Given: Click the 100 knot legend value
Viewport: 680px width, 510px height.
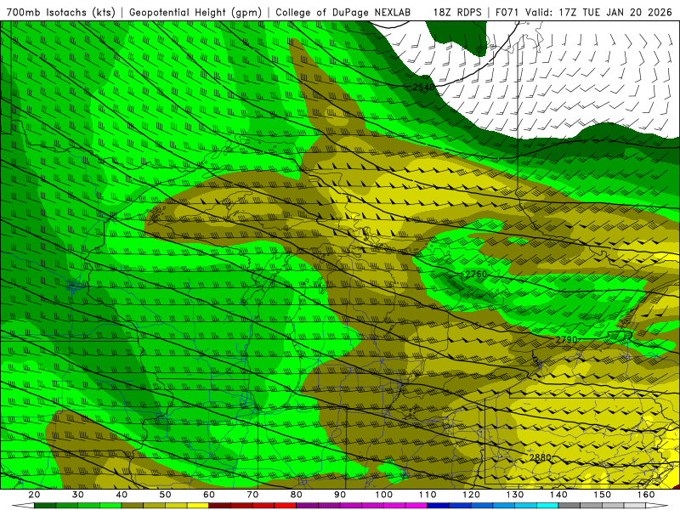Looking at the screenshot, I should tap(384, 495).
